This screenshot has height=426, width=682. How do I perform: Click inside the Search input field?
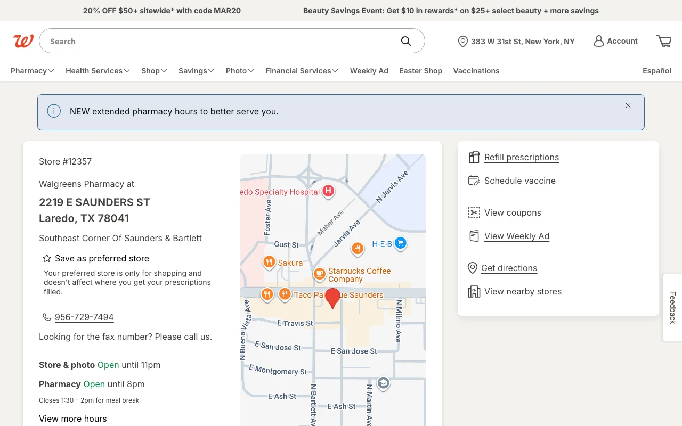click(x=218, y=41)
